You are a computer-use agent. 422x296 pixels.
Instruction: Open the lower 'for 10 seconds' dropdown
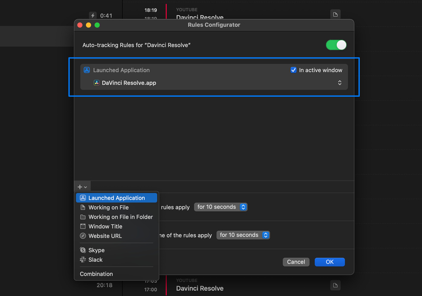(243, 235)
